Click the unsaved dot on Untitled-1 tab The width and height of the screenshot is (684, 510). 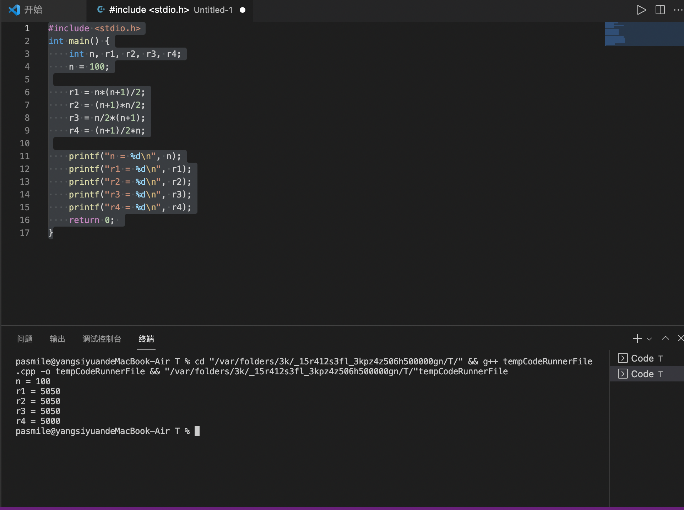[243, 10]
